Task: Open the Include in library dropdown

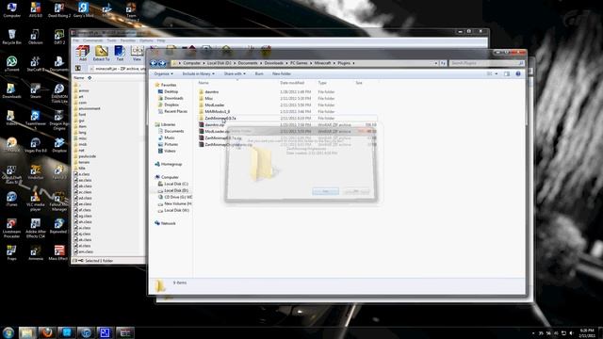Action: [x=199, y=73]
